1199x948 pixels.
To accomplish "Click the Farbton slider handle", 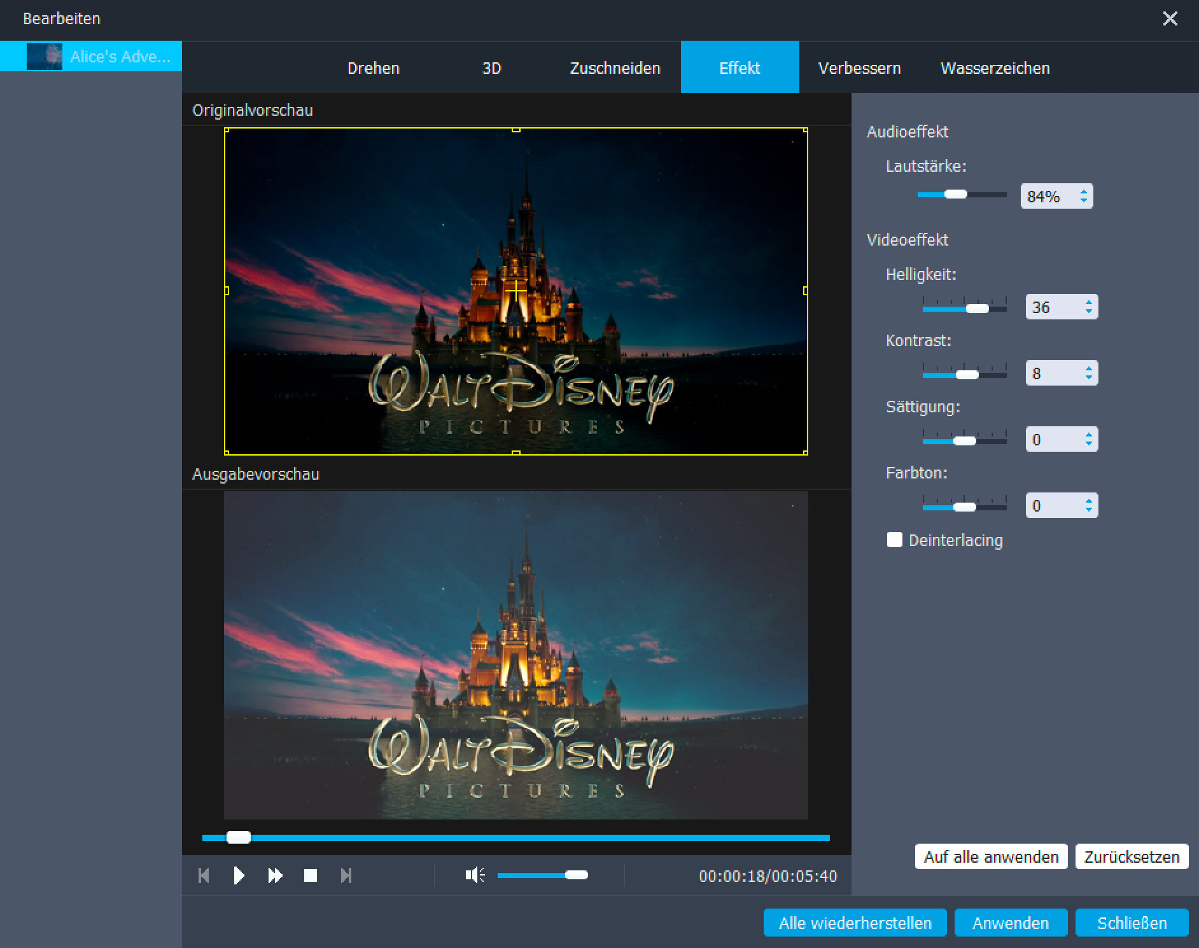I will coord(965,507).
